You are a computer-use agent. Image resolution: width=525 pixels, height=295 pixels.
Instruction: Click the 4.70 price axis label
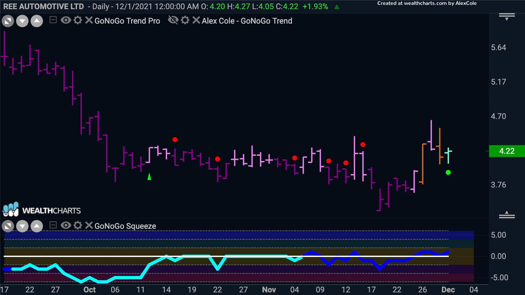tap(498, 116)
